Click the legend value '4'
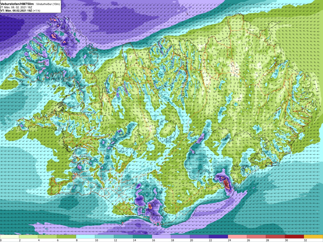The width and height of the screenshot is (323, 242). point(38,240)
